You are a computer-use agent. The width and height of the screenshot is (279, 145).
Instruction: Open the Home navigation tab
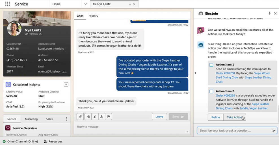[57, 4]
